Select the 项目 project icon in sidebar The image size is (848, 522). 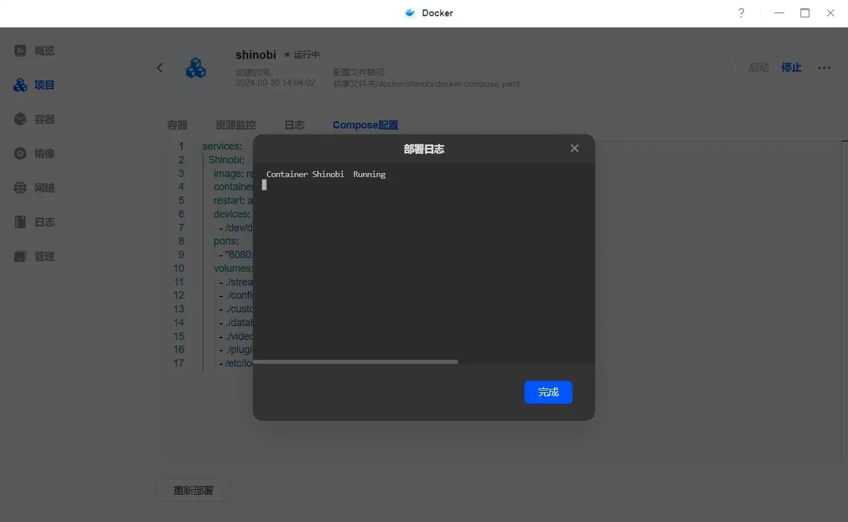21,85
